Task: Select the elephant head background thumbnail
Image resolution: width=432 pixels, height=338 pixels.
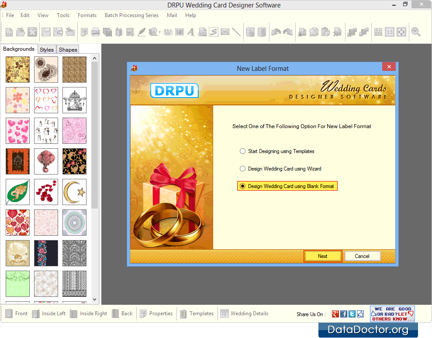Action: (x=46, y=161)
